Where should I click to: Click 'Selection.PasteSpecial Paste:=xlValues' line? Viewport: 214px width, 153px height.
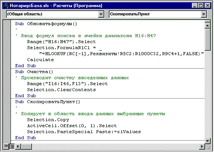coord(84,132)
